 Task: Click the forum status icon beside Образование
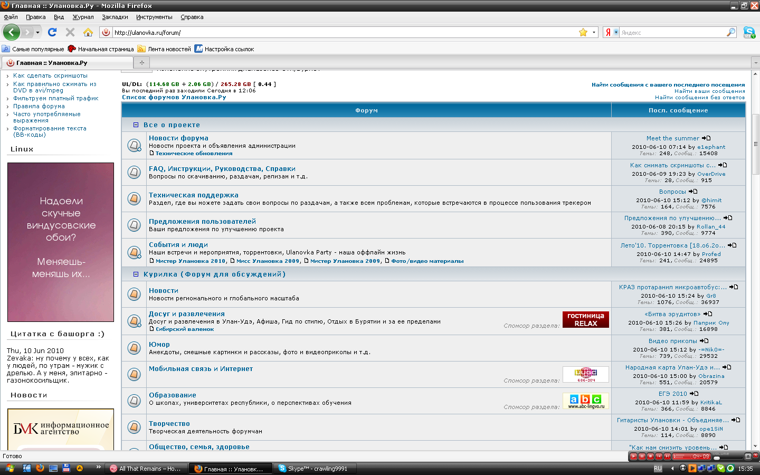[134, 401]
